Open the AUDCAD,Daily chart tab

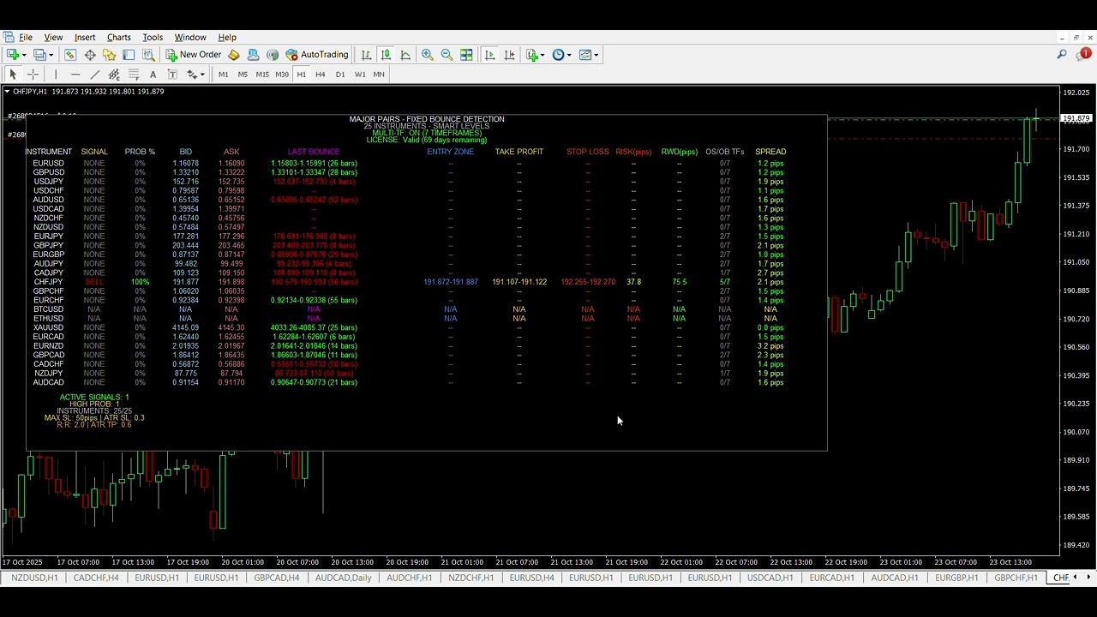click(x=343, y=578)
